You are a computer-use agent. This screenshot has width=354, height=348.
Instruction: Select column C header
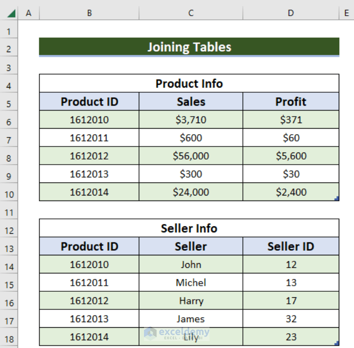191,13
